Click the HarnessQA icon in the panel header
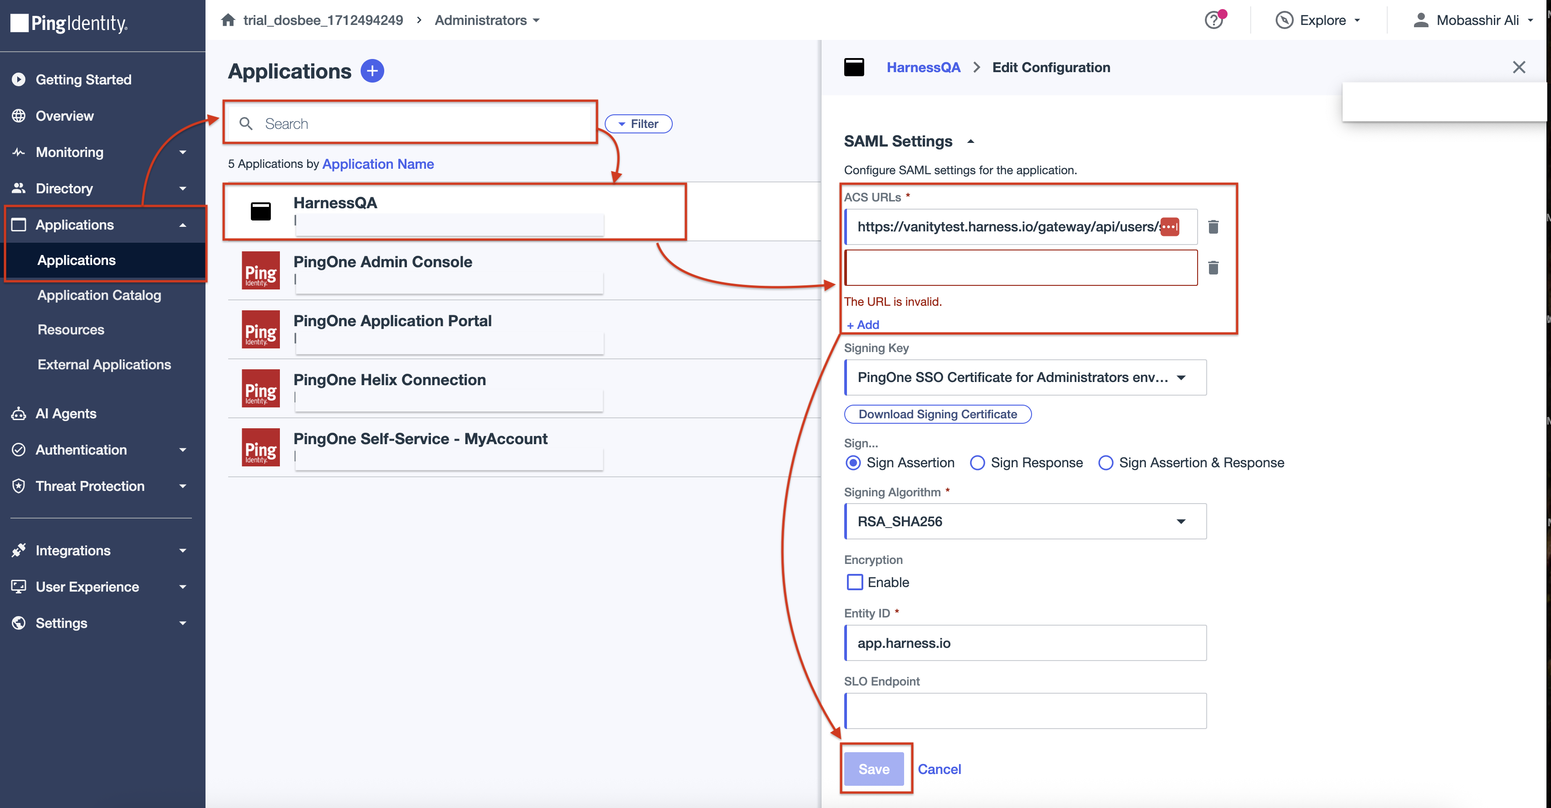 pyautogui.click(x=854, y=68)
